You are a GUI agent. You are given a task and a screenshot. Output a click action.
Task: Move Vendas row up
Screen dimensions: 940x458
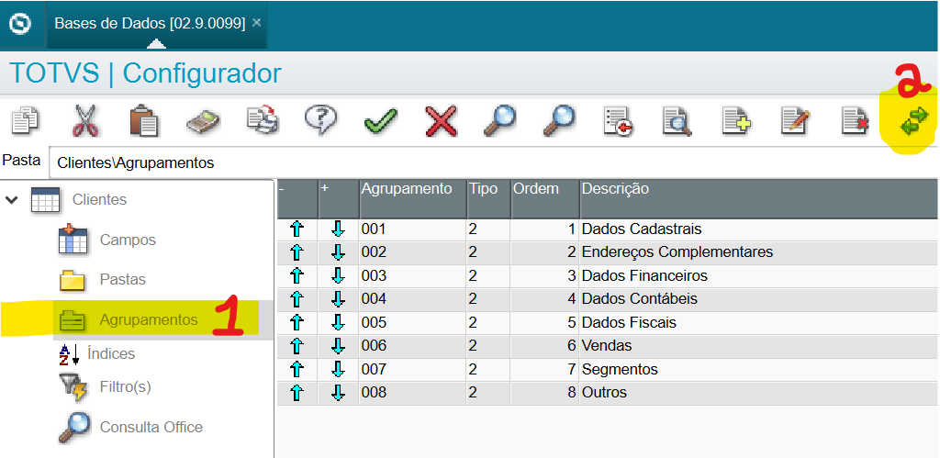tap(297, 346)
